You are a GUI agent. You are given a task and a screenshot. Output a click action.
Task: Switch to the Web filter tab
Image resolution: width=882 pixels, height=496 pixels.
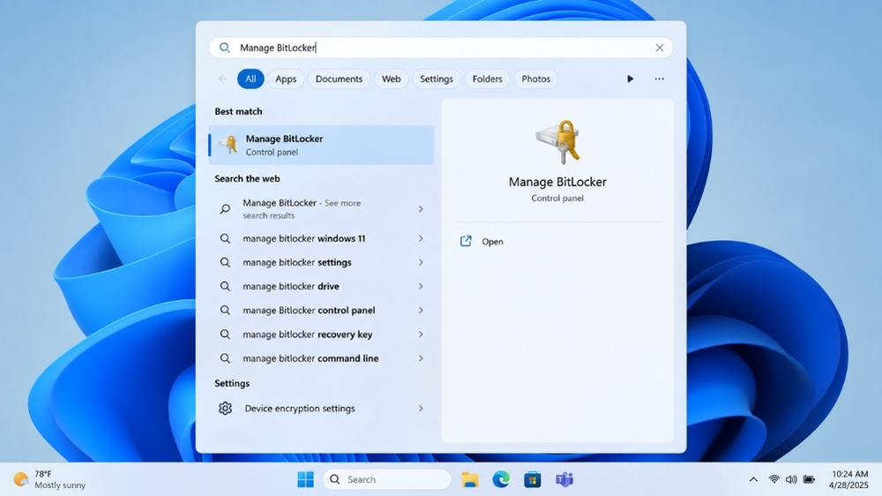pos(391,79)
